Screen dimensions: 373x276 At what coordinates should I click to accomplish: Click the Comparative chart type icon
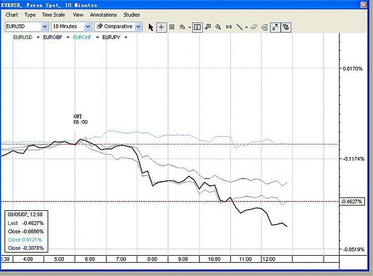tap(100, 26)
